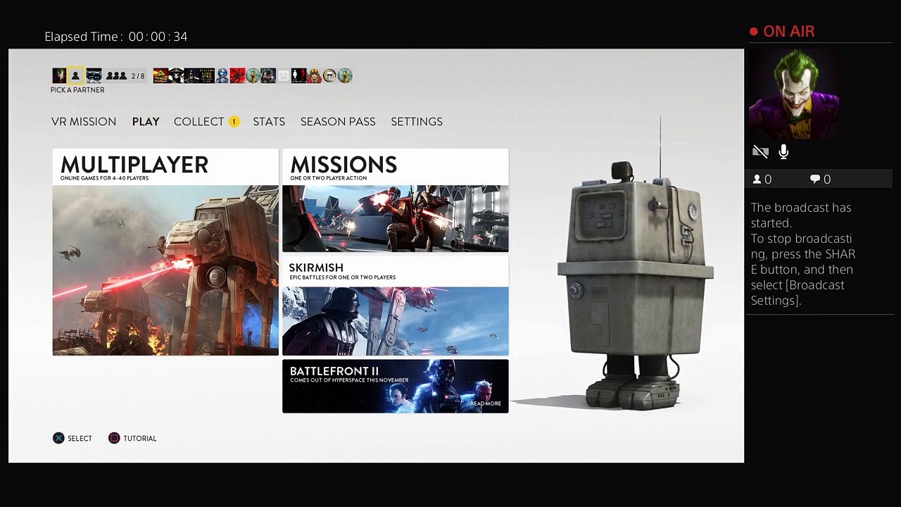
Task: Open the MISSIONS tile
Action: (x=395, y=201)
